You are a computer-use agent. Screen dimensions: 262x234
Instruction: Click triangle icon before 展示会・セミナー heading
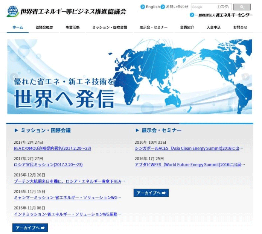tap(137, 131)
